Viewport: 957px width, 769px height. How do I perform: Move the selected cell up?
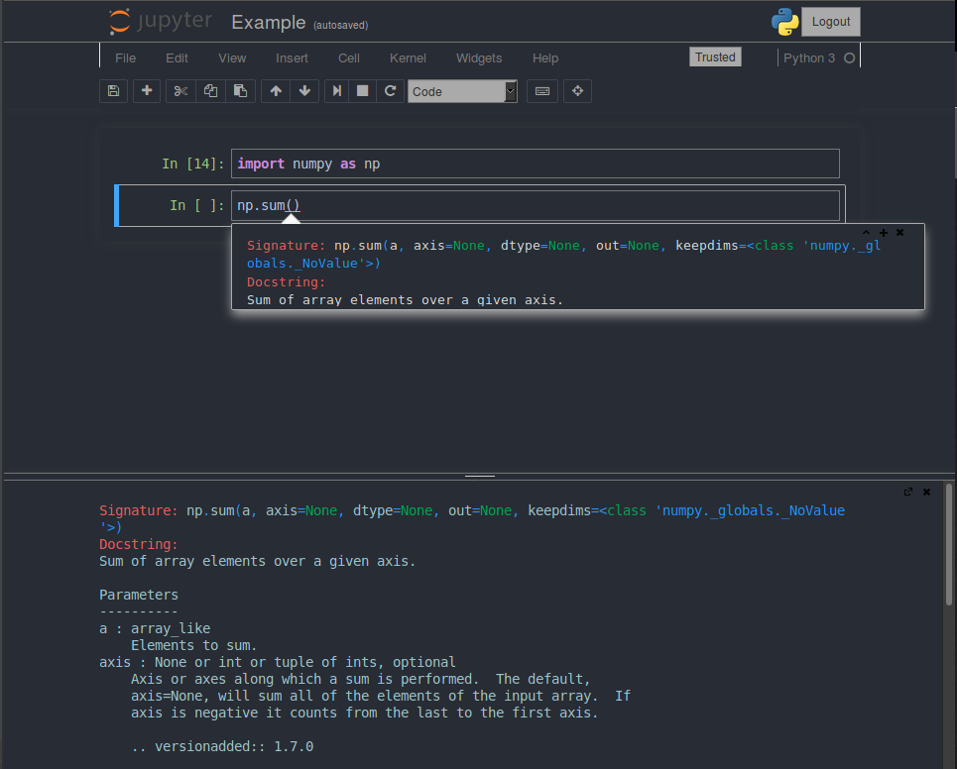click(275, 90)
